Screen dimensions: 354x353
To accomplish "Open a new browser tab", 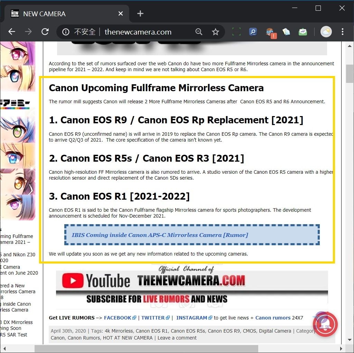I will coord(140,13).
